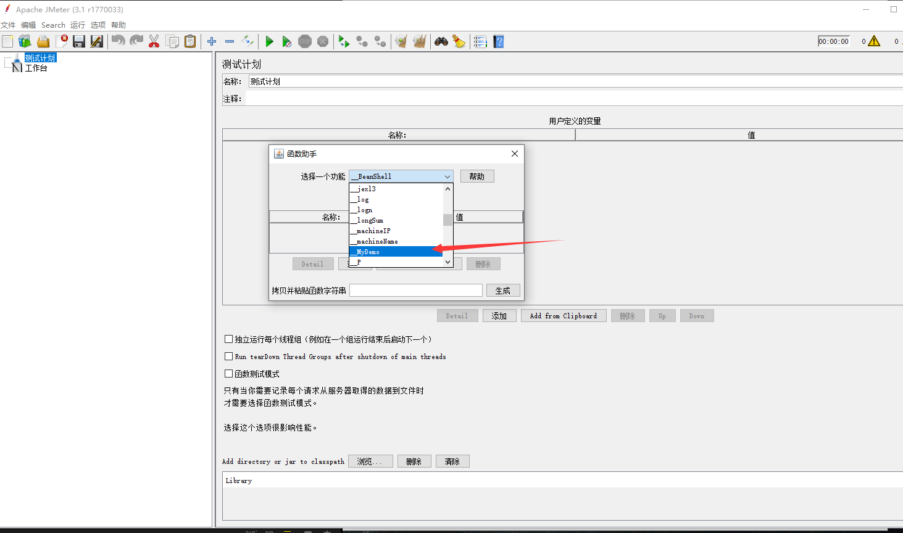This screenshot has height=533, width=903.
Task: Cut selection with the scissors icon
Action: 154,41
